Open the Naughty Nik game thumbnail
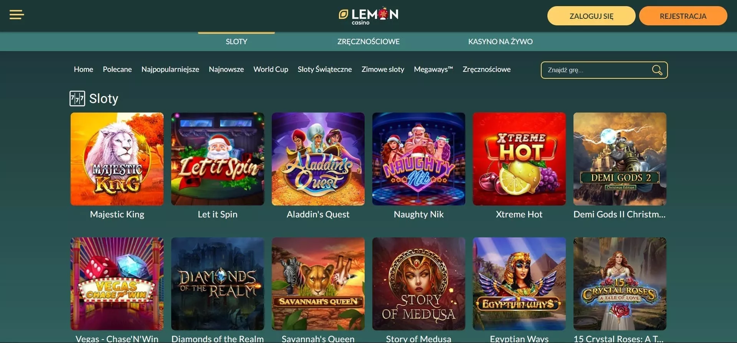 [x=419, y=159]
